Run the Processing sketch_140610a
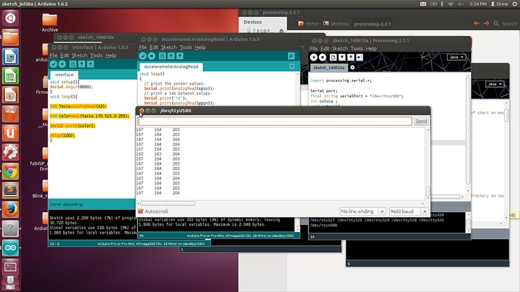Screen dimensions: 520x292 [313, 57]
